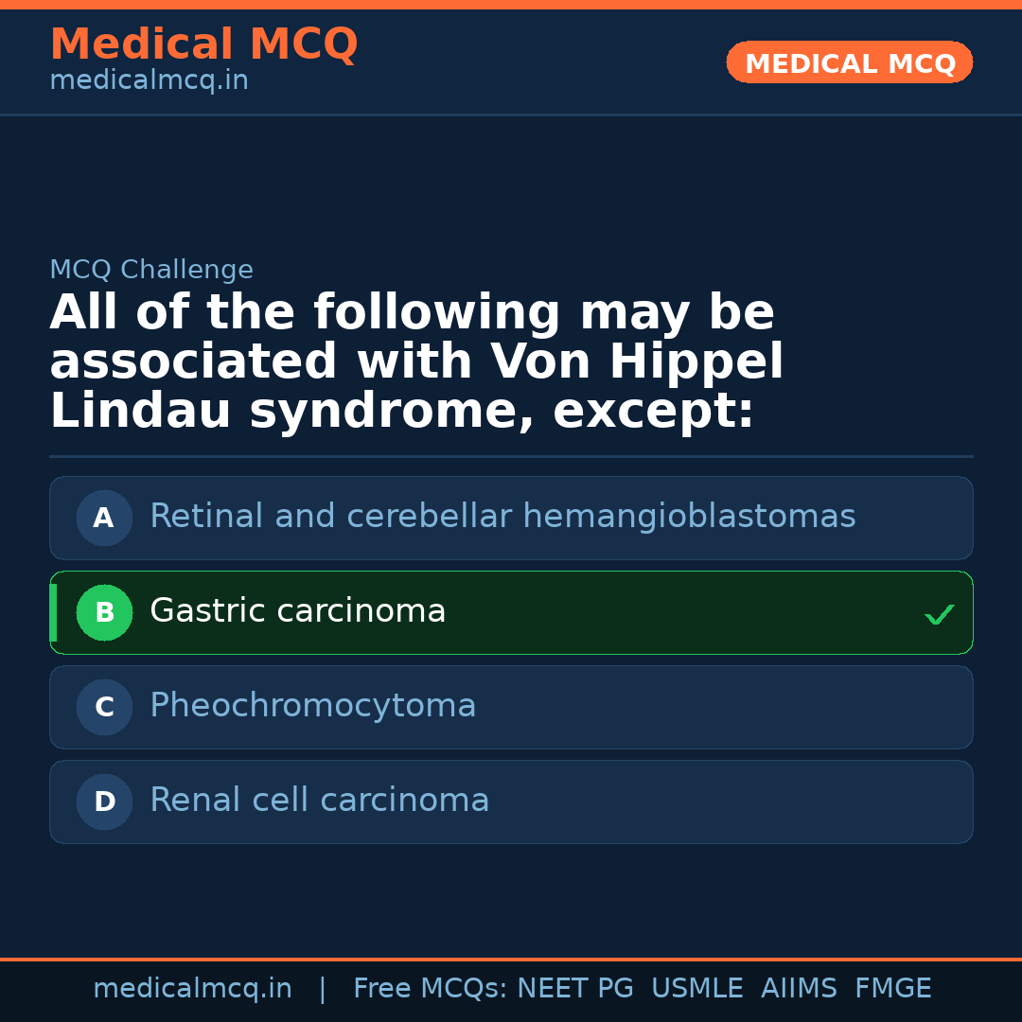Click the orange MEDICAL MCQ badge
Screen dimensions: 1022x1022
point(849,62)
